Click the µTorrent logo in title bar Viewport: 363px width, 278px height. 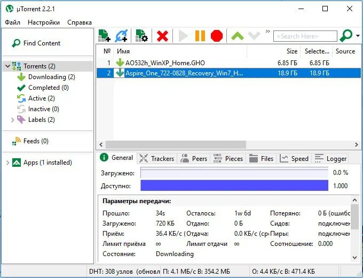(x=9, y=9)
